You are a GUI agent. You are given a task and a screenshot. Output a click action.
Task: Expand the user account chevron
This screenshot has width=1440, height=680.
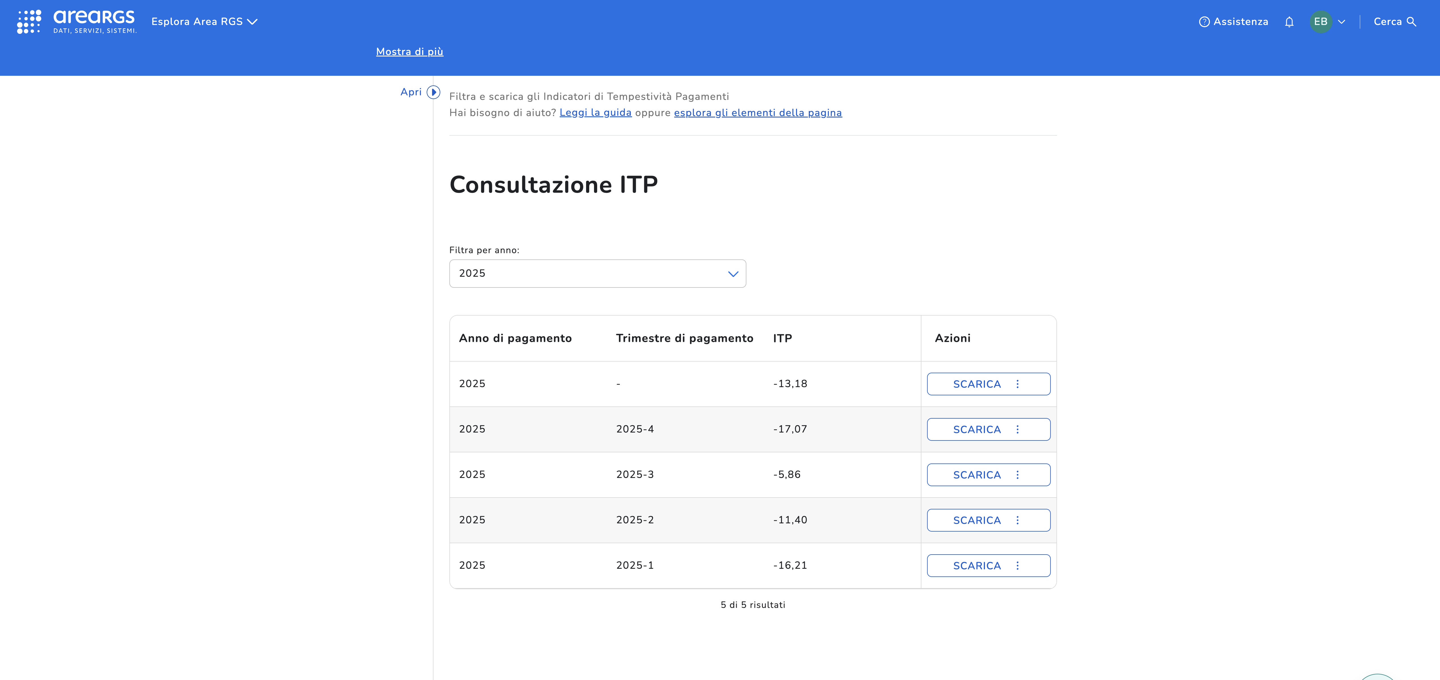[x=1342, y=22]
